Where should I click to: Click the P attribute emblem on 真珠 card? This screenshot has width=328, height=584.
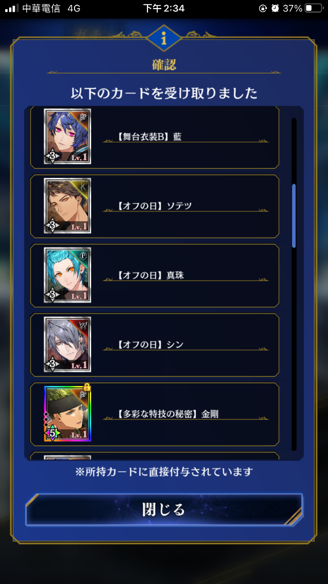(83, 256)
